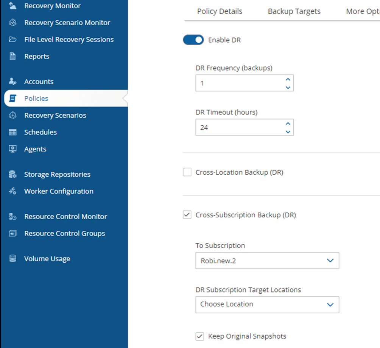Click the Reports icon in the sidebar
The width and height of the screenshot is (380, 348).
12,56
